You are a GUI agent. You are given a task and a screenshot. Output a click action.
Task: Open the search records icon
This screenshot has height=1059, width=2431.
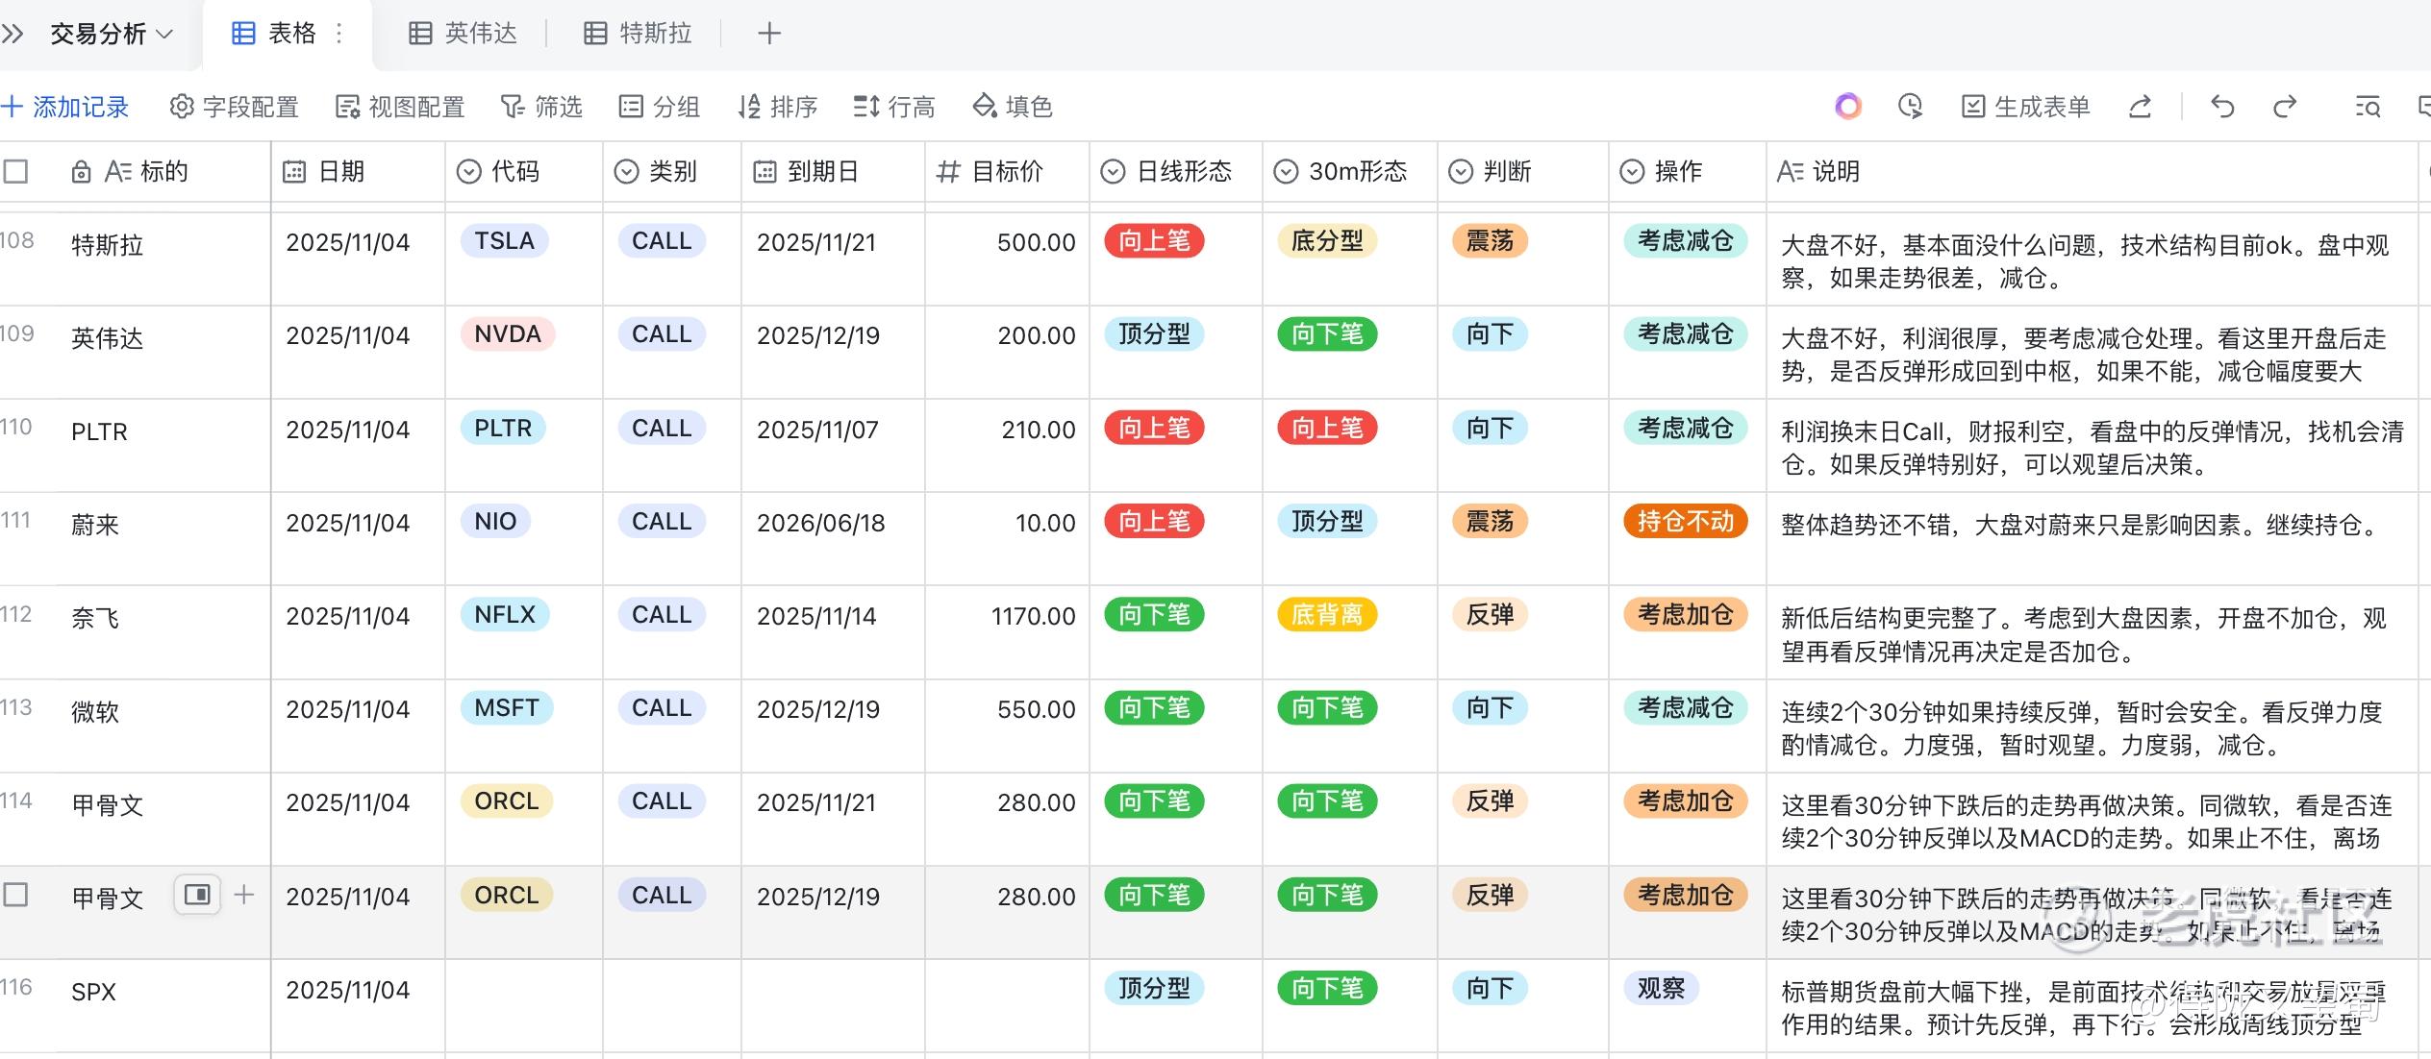tap(2368, 107)
